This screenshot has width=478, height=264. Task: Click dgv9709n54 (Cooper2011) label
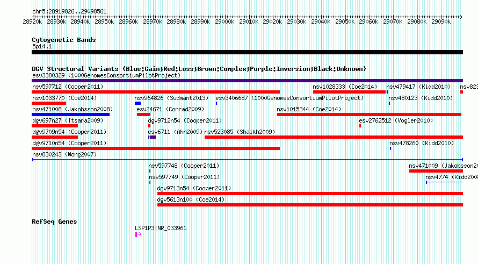(69, 132)
